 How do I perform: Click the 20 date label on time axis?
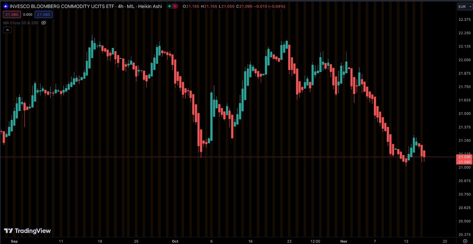click(445, 241)
